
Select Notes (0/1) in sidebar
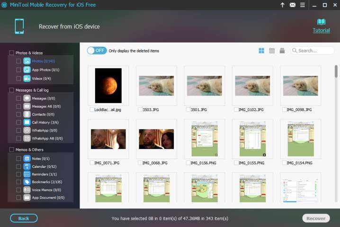41,158
